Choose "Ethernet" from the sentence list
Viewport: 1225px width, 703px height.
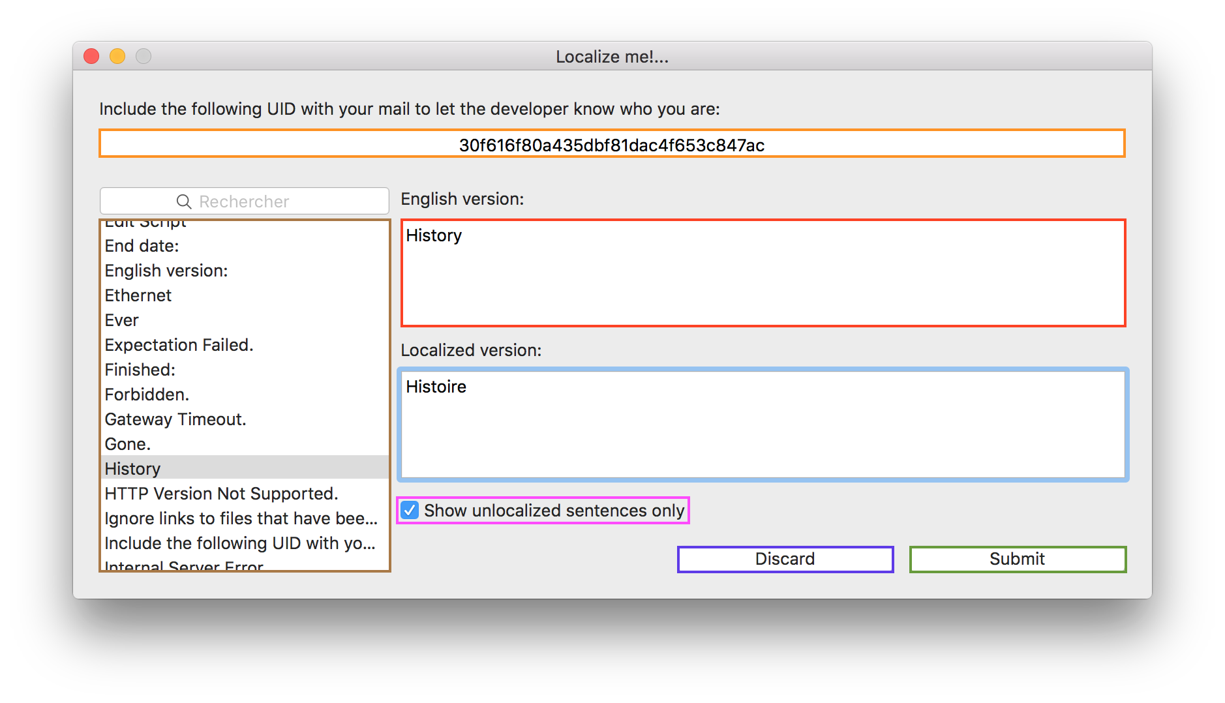(x=138, y=295)
